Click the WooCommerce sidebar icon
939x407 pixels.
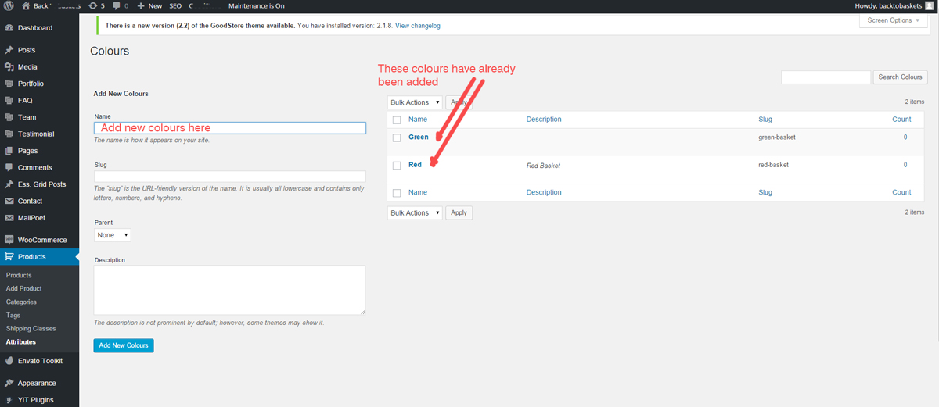point(9,240)
